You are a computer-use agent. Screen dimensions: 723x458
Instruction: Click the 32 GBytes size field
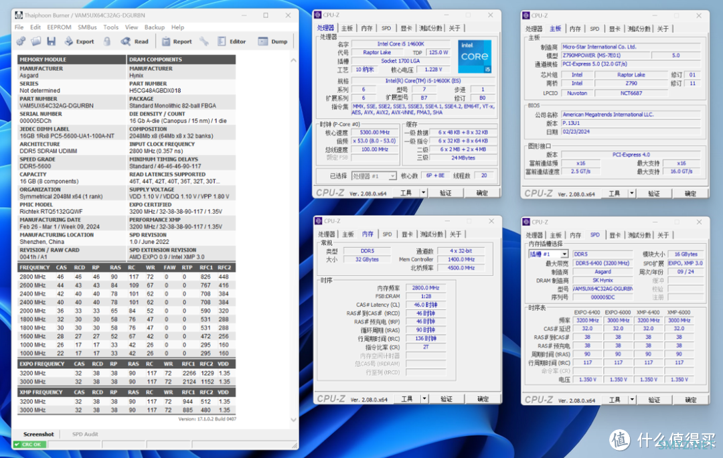367,260
